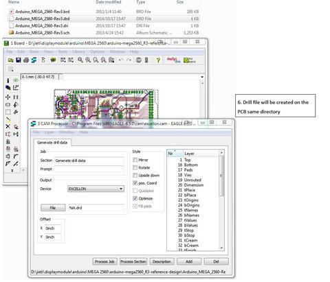Click the Process Section button
Viewport: 330px width, 282px height.
(133, 261)
